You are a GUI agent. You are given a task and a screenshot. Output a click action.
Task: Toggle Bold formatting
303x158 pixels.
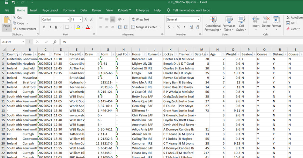point(44,27)
